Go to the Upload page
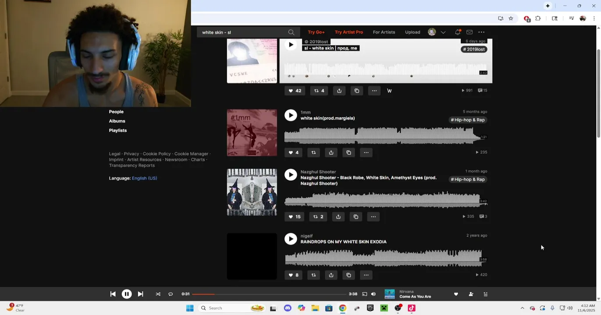This screenshot has height=315, width=601. (413, 32)
